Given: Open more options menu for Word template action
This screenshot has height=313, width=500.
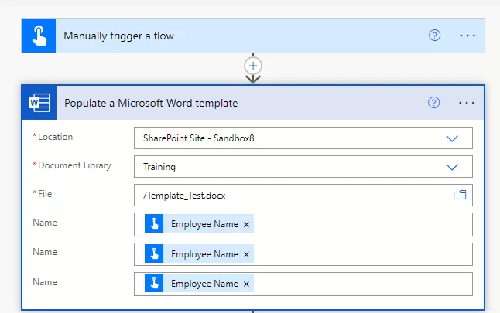Looking at the screenshot, I should [467, 103].
